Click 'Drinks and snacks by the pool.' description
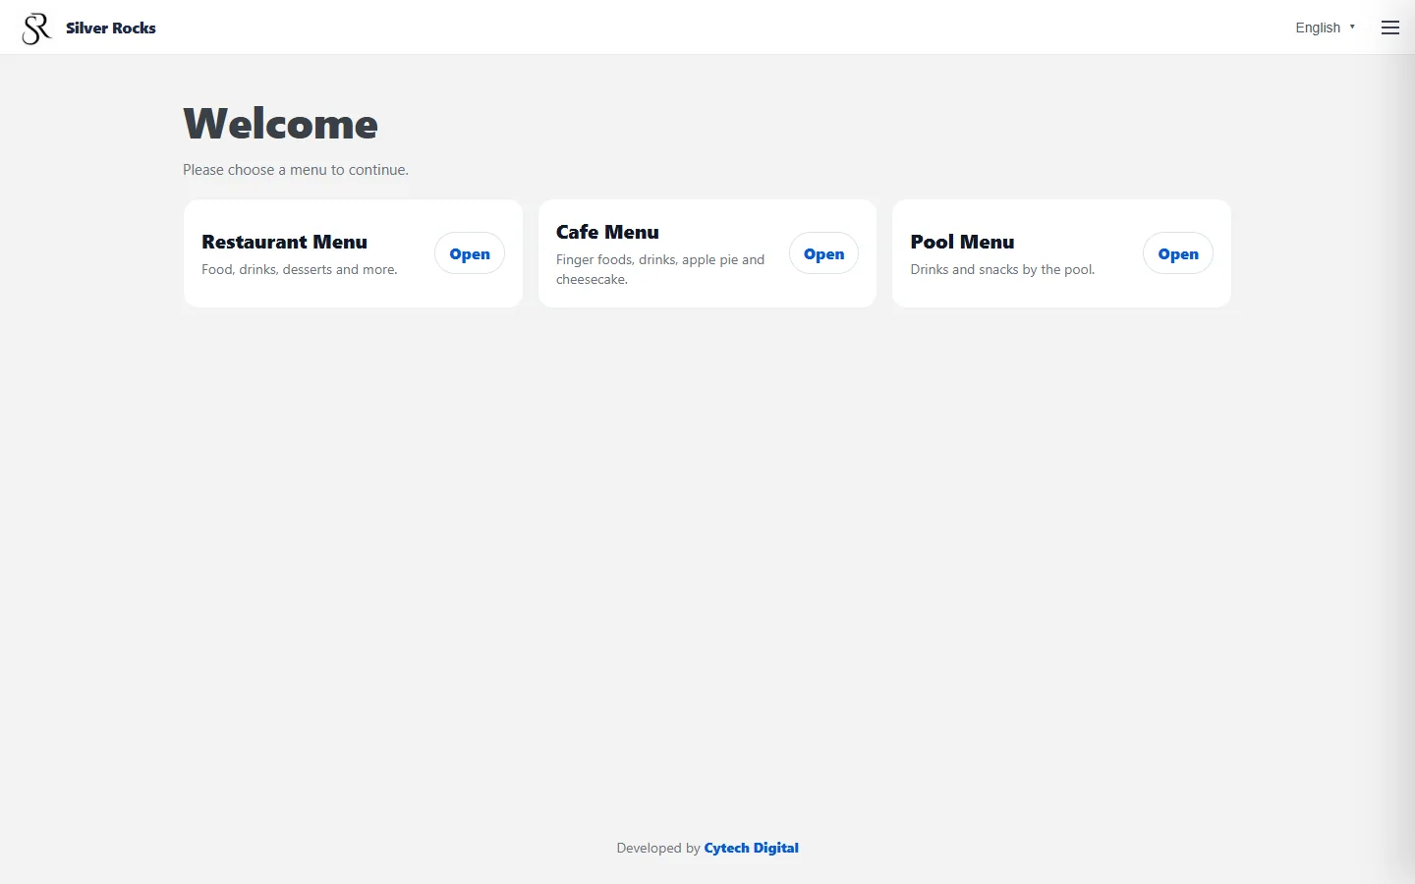This screenshot has height=884, width=1415. click(1002, 269)
